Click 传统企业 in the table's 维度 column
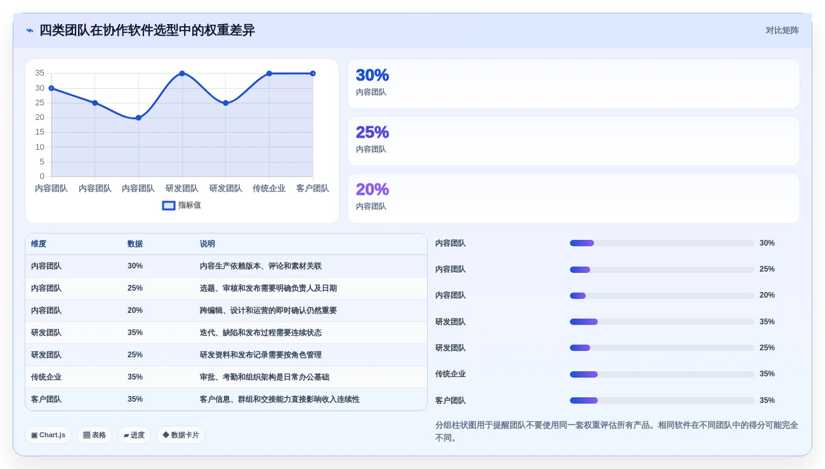Viewport: 825px width, 469px height. (46, 377)
